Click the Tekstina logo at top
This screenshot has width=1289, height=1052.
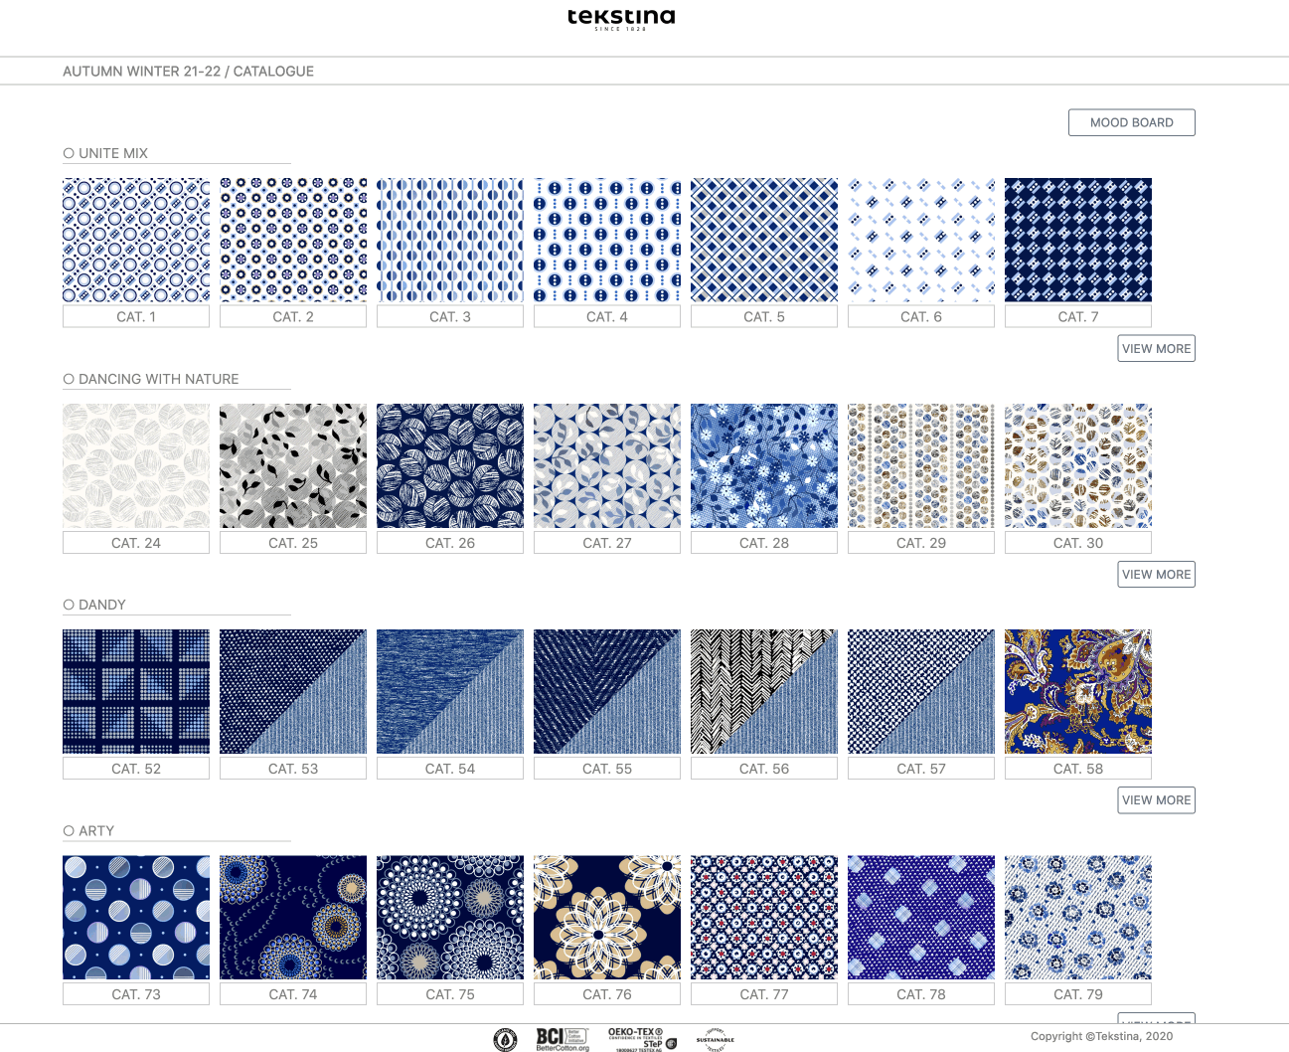[621, 18]
